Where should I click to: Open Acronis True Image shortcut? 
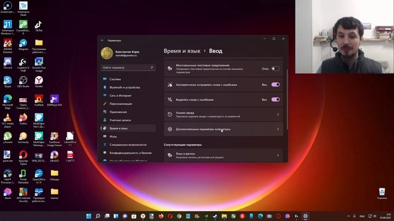(x=39, y=64)
